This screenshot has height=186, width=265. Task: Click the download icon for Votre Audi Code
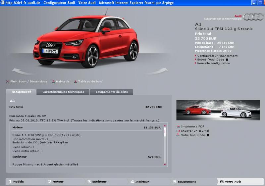coord(178,135)
